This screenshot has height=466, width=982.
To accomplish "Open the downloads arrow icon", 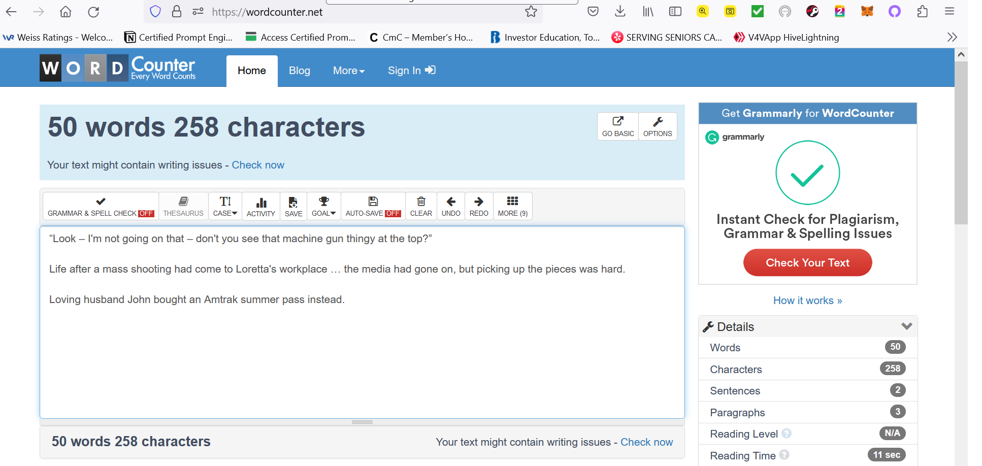I will (x=620, y=12).
